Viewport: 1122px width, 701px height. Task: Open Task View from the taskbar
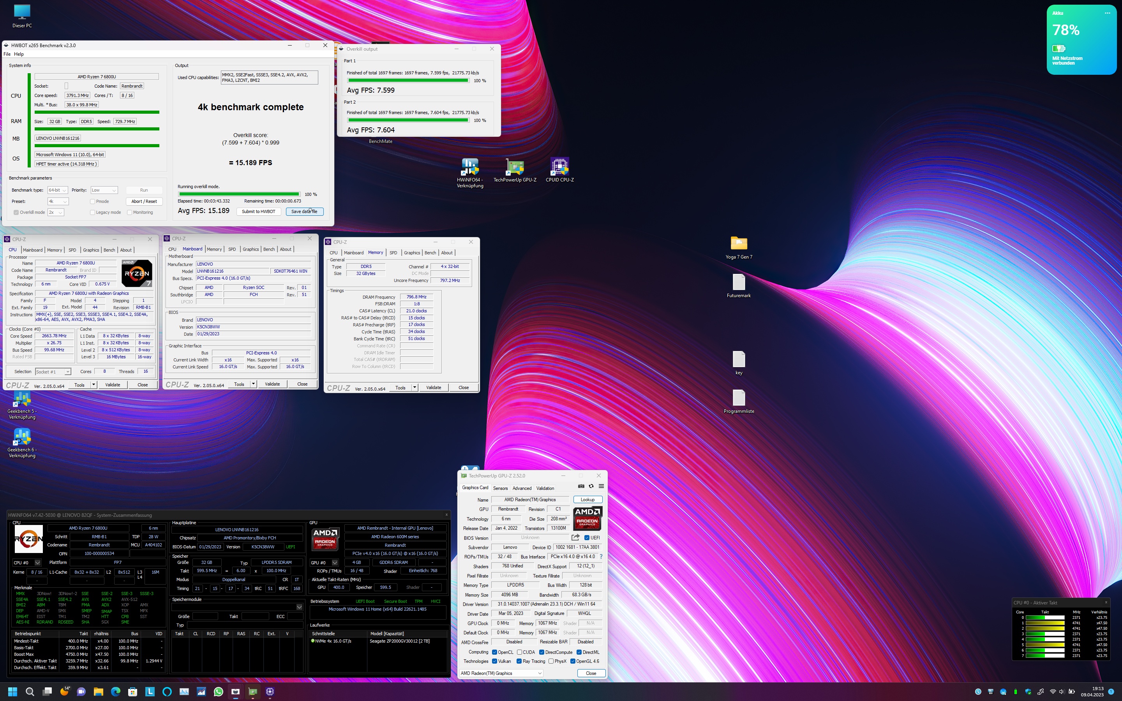click(x=47, y=691)
